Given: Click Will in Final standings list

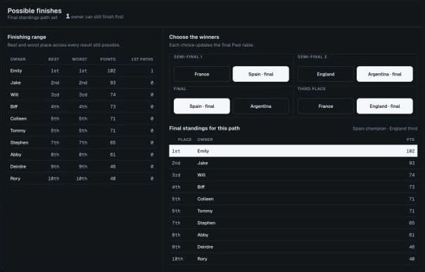Looking at the screenshot, I should (x=293, y=175).
